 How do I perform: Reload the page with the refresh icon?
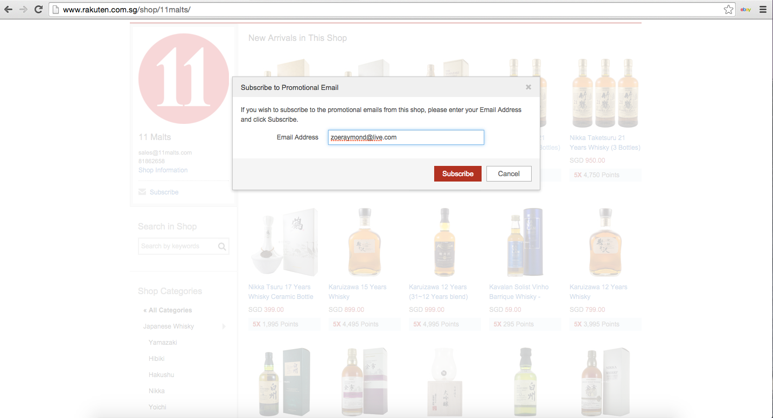38,9
